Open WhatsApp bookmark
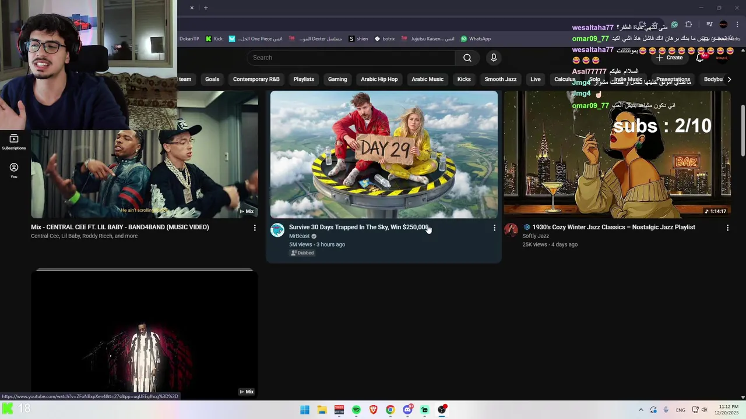This screenshot has width=746, height=419. point(476,39)
